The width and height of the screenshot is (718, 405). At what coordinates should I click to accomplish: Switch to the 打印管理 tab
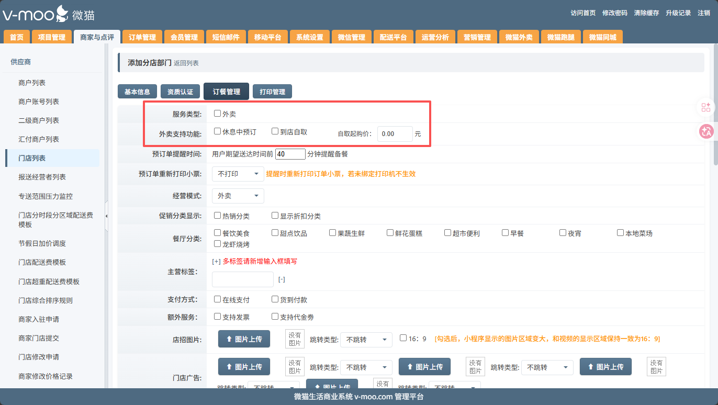tap(272, 92)
